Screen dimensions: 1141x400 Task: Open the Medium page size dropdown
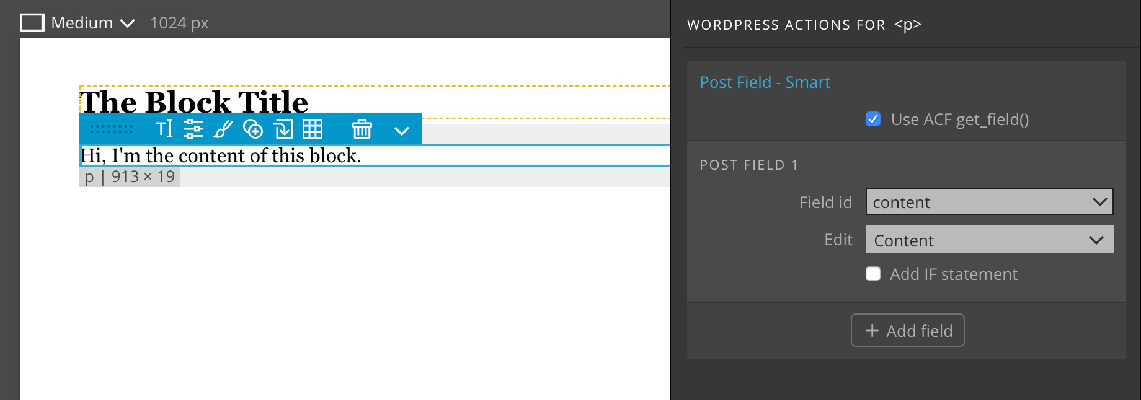(x=93, y=23)
